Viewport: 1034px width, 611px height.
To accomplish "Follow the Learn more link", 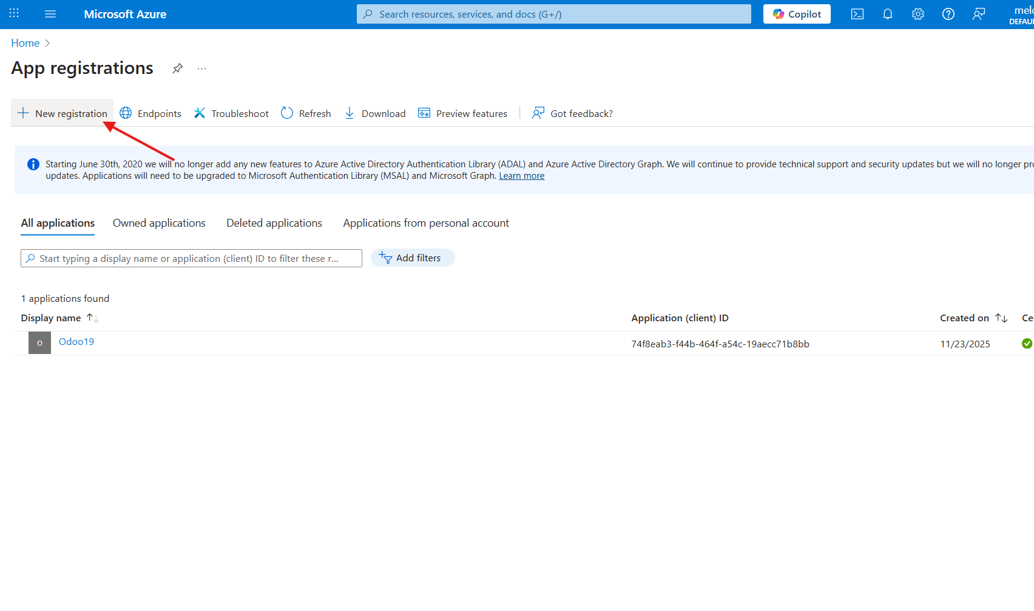I will [x=521, y=176].
